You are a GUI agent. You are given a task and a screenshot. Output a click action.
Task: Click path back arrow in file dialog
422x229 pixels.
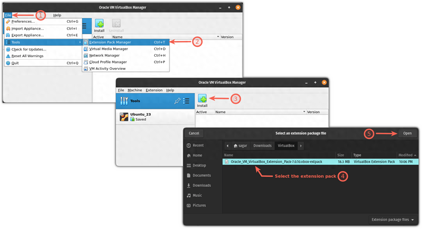(x=228, y=146)
